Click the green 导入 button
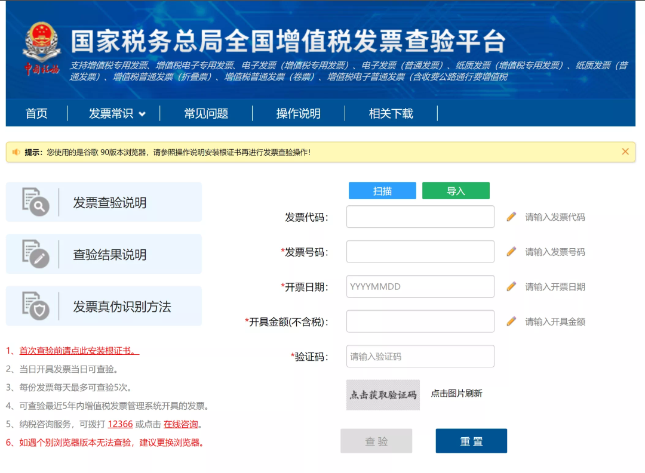The width and height of the screenshot is (645, 473). [x=456, y=191]
